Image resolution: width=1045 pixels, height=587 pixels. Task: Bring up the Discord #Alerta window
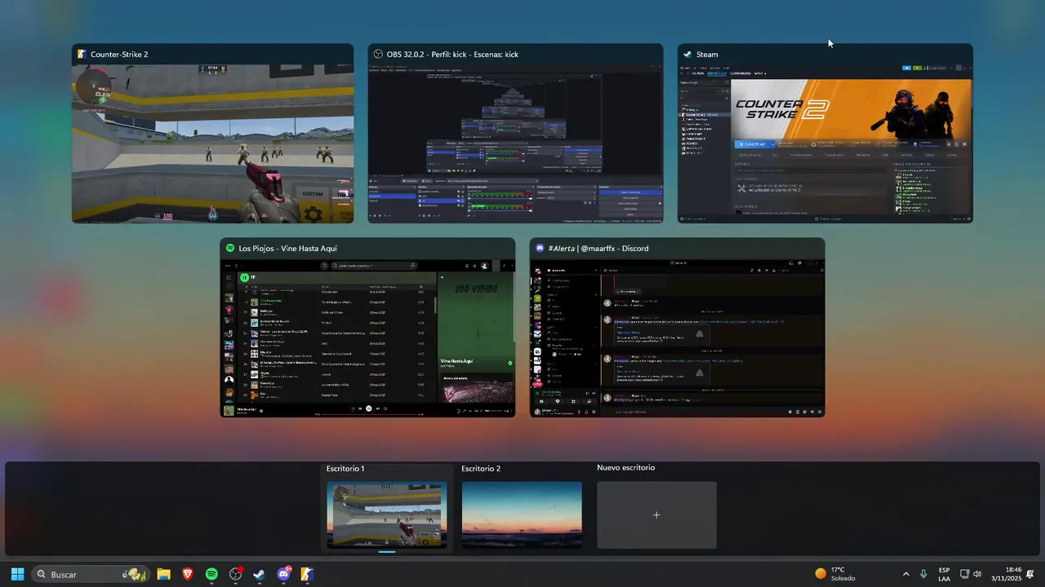point(678,328)
